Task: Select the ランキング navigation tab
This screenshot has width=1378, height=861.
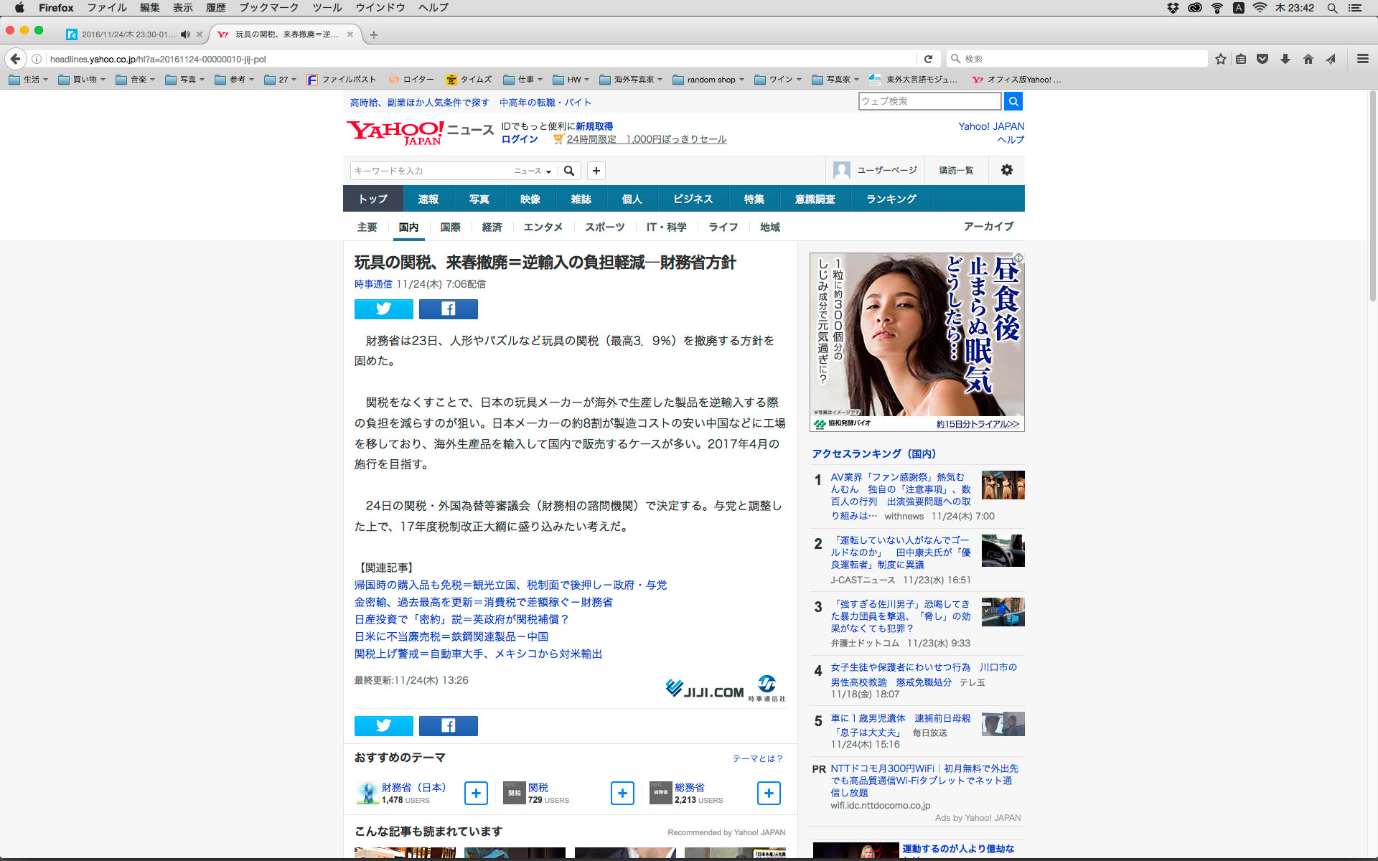Action: pos(891,199)
